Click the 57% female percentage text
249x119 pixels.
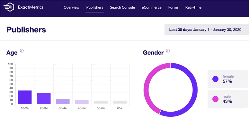227,82
